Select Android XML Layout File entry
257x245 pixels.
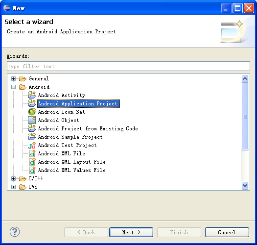72,162
